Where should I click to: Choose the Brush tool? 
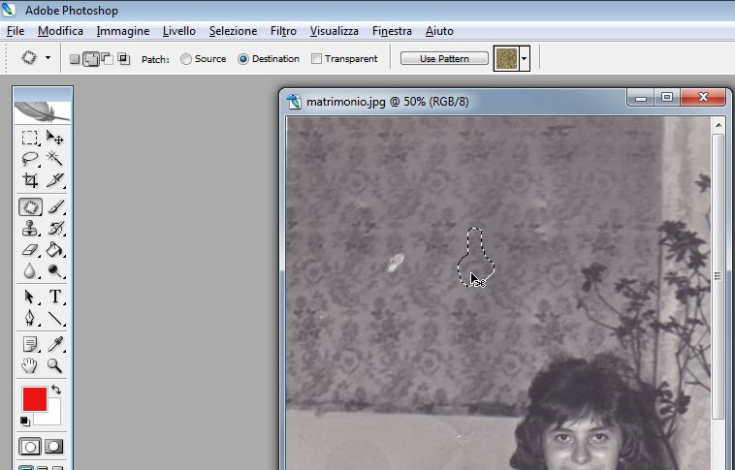click(55, 207)
